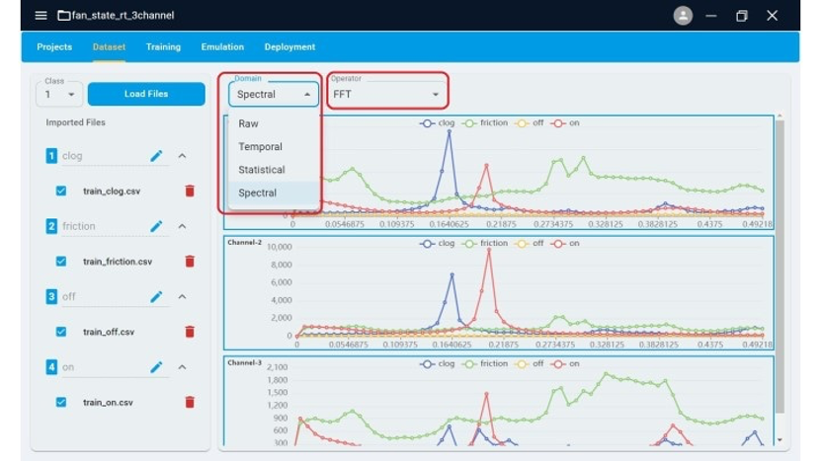Open the hamburger menu icon
This screenshot has width=822, height=462.
[x=41, y=15]
